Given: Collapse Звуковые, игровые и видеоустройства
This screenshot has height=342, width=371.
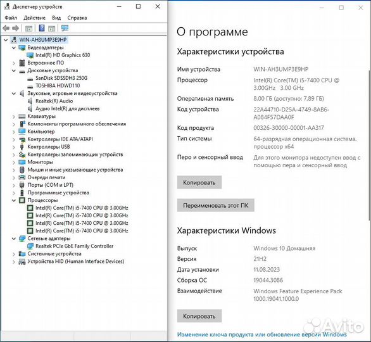Looking at the screenshot, I should coord(14,94).
